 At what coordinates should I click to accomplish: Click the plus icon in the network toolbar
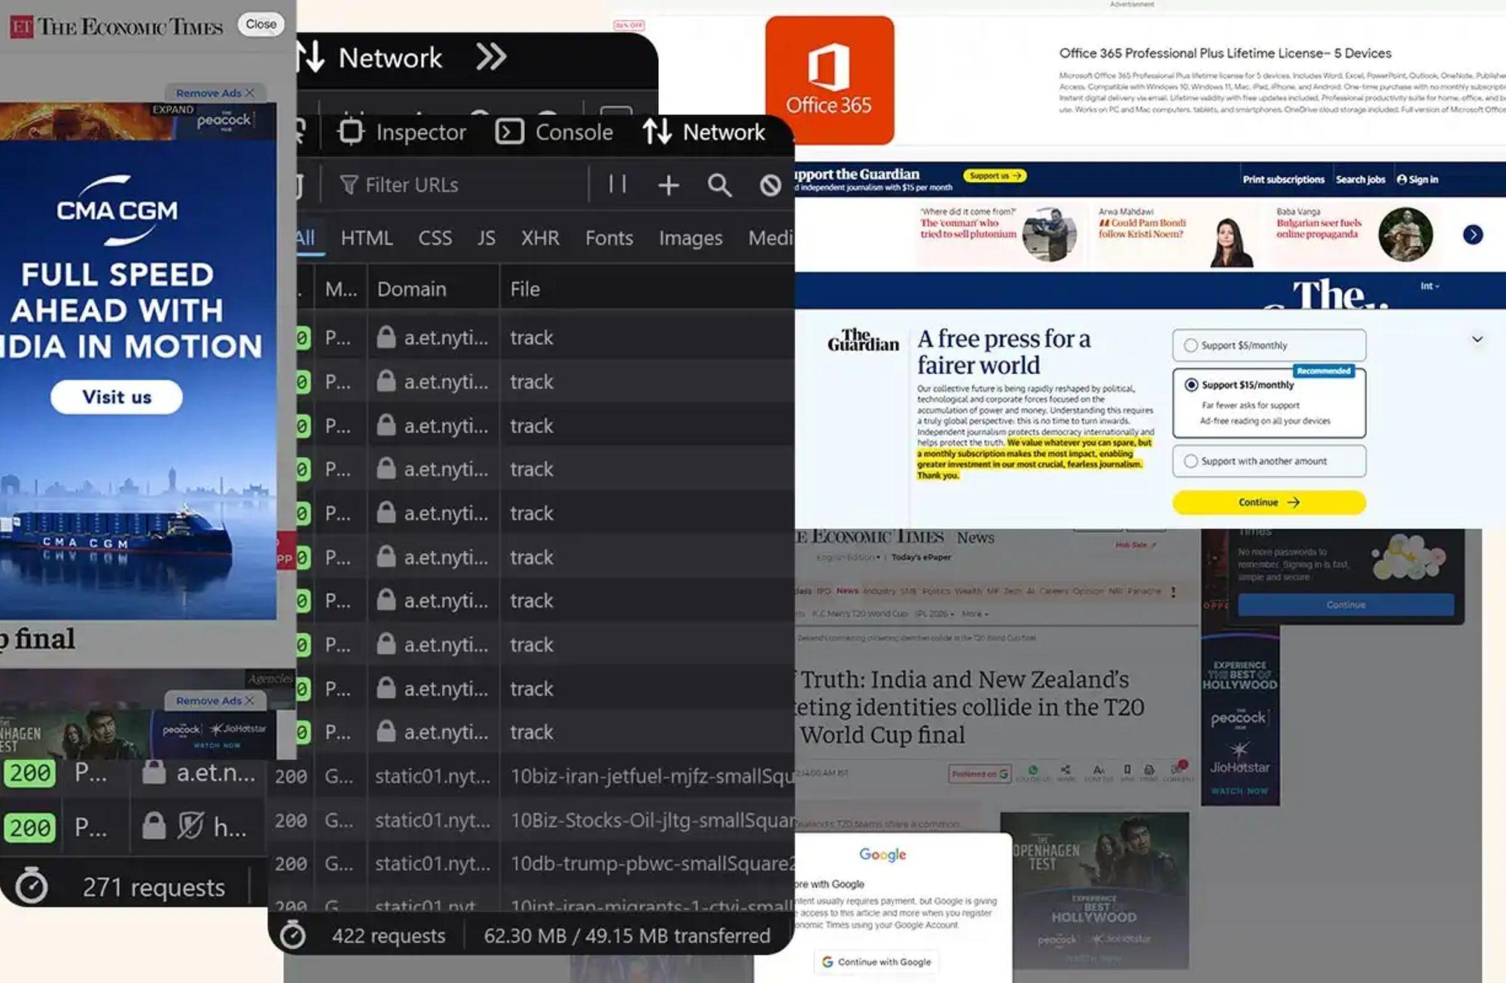tap(668, 185)
